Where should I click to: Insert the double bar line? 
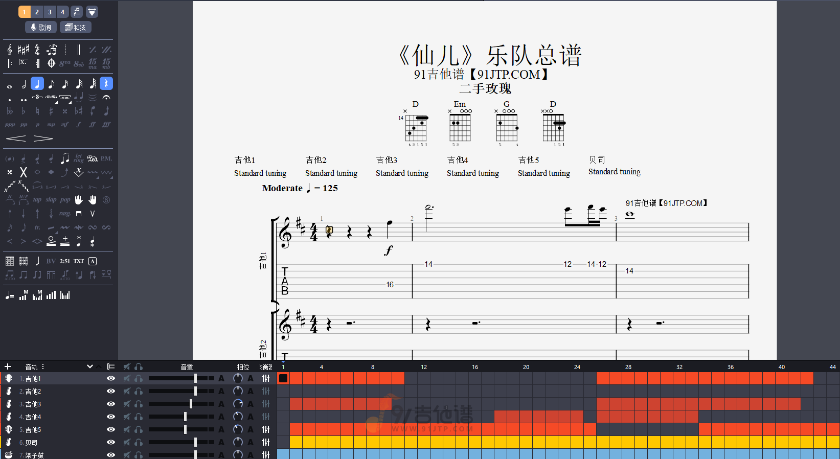(79, 50)
